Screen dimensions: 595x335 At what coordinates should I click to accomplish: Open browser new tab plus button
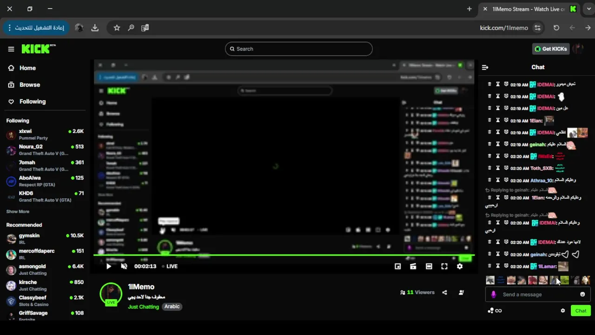pyautogui.click(x=469, y=9)
